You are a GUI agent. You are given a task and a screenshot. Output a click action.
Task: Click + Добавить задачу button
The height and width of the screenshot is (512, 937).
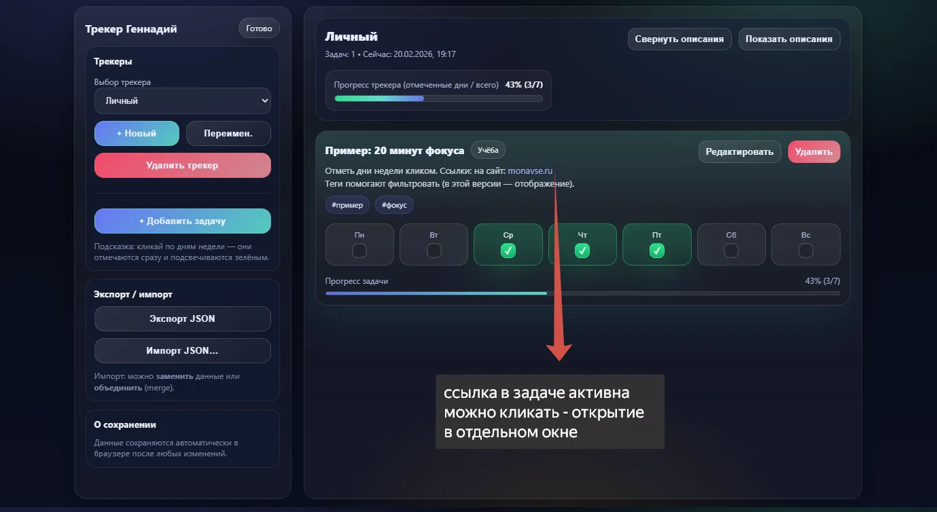click(183, 221)
